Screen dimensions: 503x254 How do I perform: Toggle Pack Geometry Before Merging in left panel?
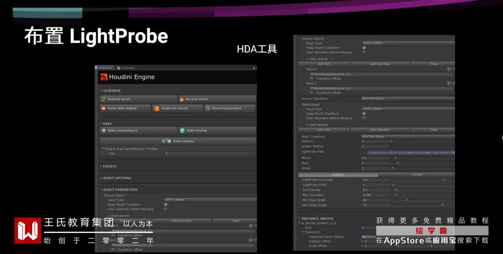[165, 209]
